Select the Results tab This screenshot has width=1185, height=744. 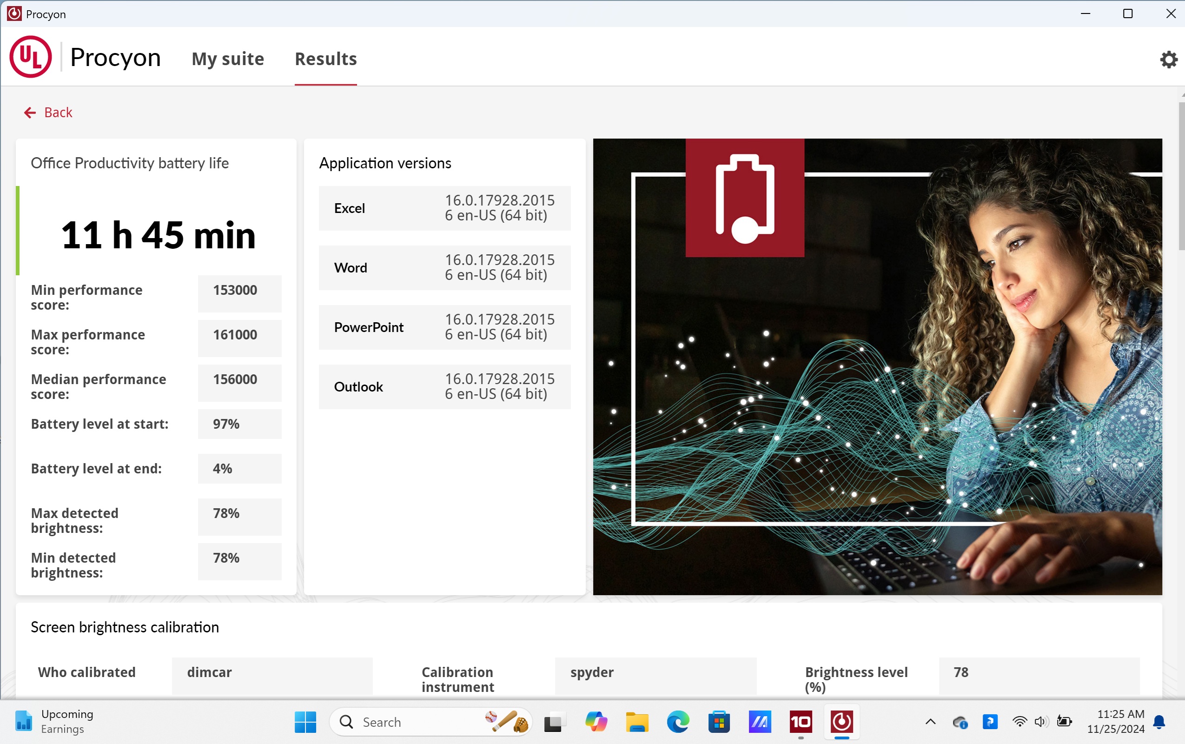point(325,59)
